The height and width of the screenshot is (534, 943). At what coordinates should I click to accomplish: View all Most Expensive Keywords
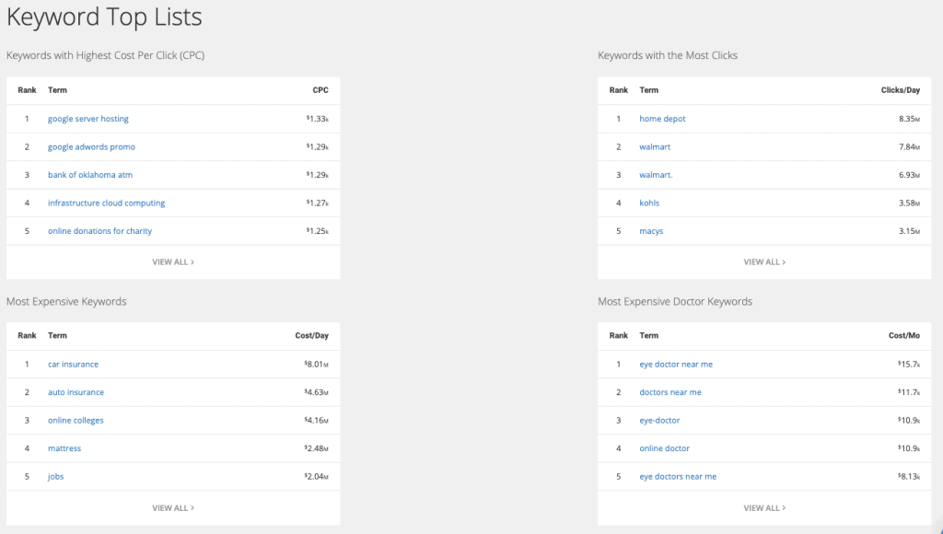173,508
